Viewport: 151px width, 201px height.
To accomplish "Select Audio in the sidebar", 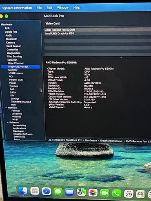I will tap(9, 35).
